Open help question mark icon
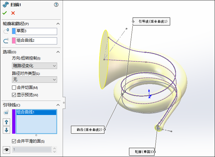This screenshot has width=215, height=157. point(56,5)
